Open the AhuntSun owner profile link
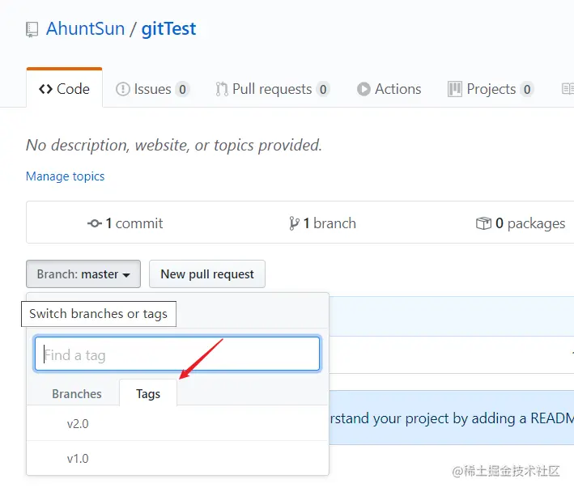Screen dimensions: 574x492 pyautogui.click(x=85, y=28)
